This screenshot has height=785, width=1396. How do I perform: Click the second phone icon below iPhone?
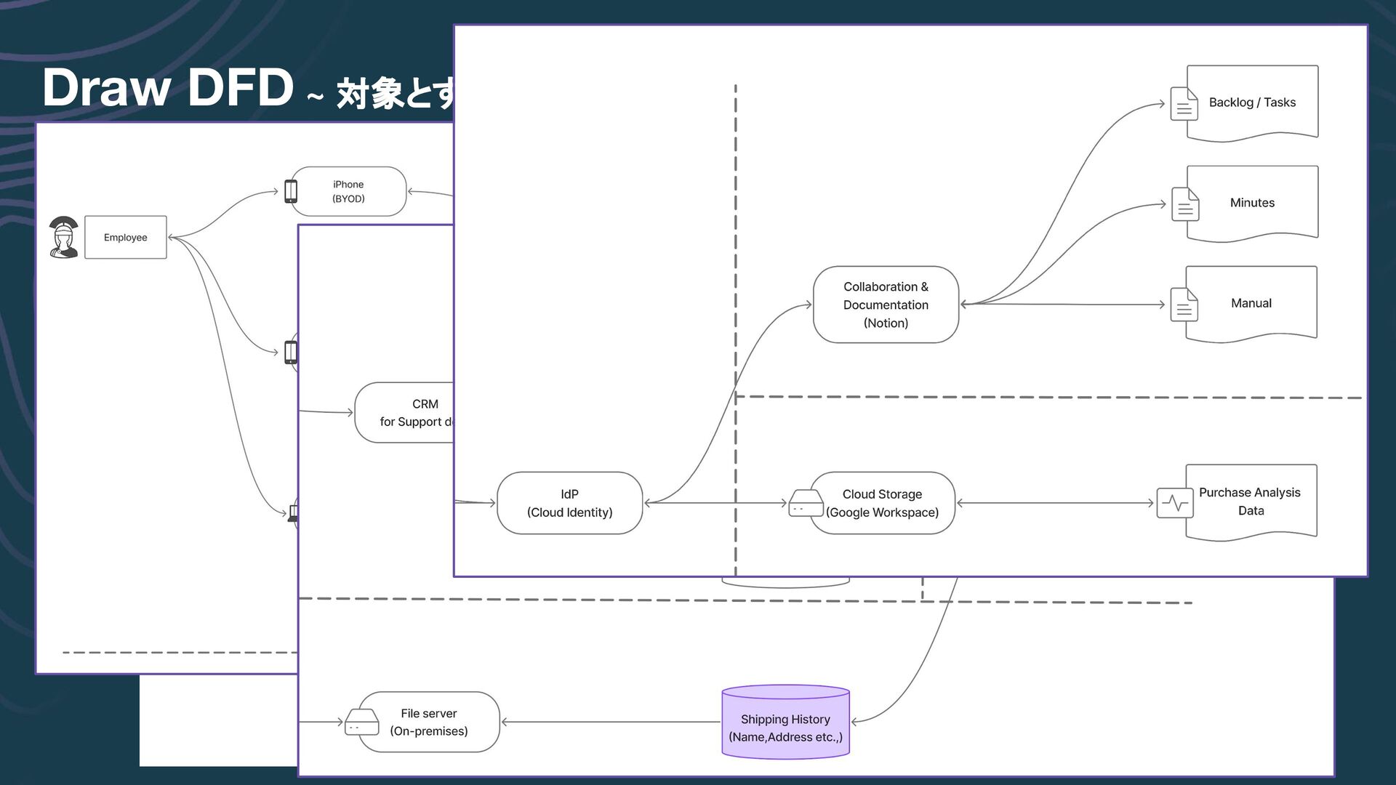[x=291, y=352]
